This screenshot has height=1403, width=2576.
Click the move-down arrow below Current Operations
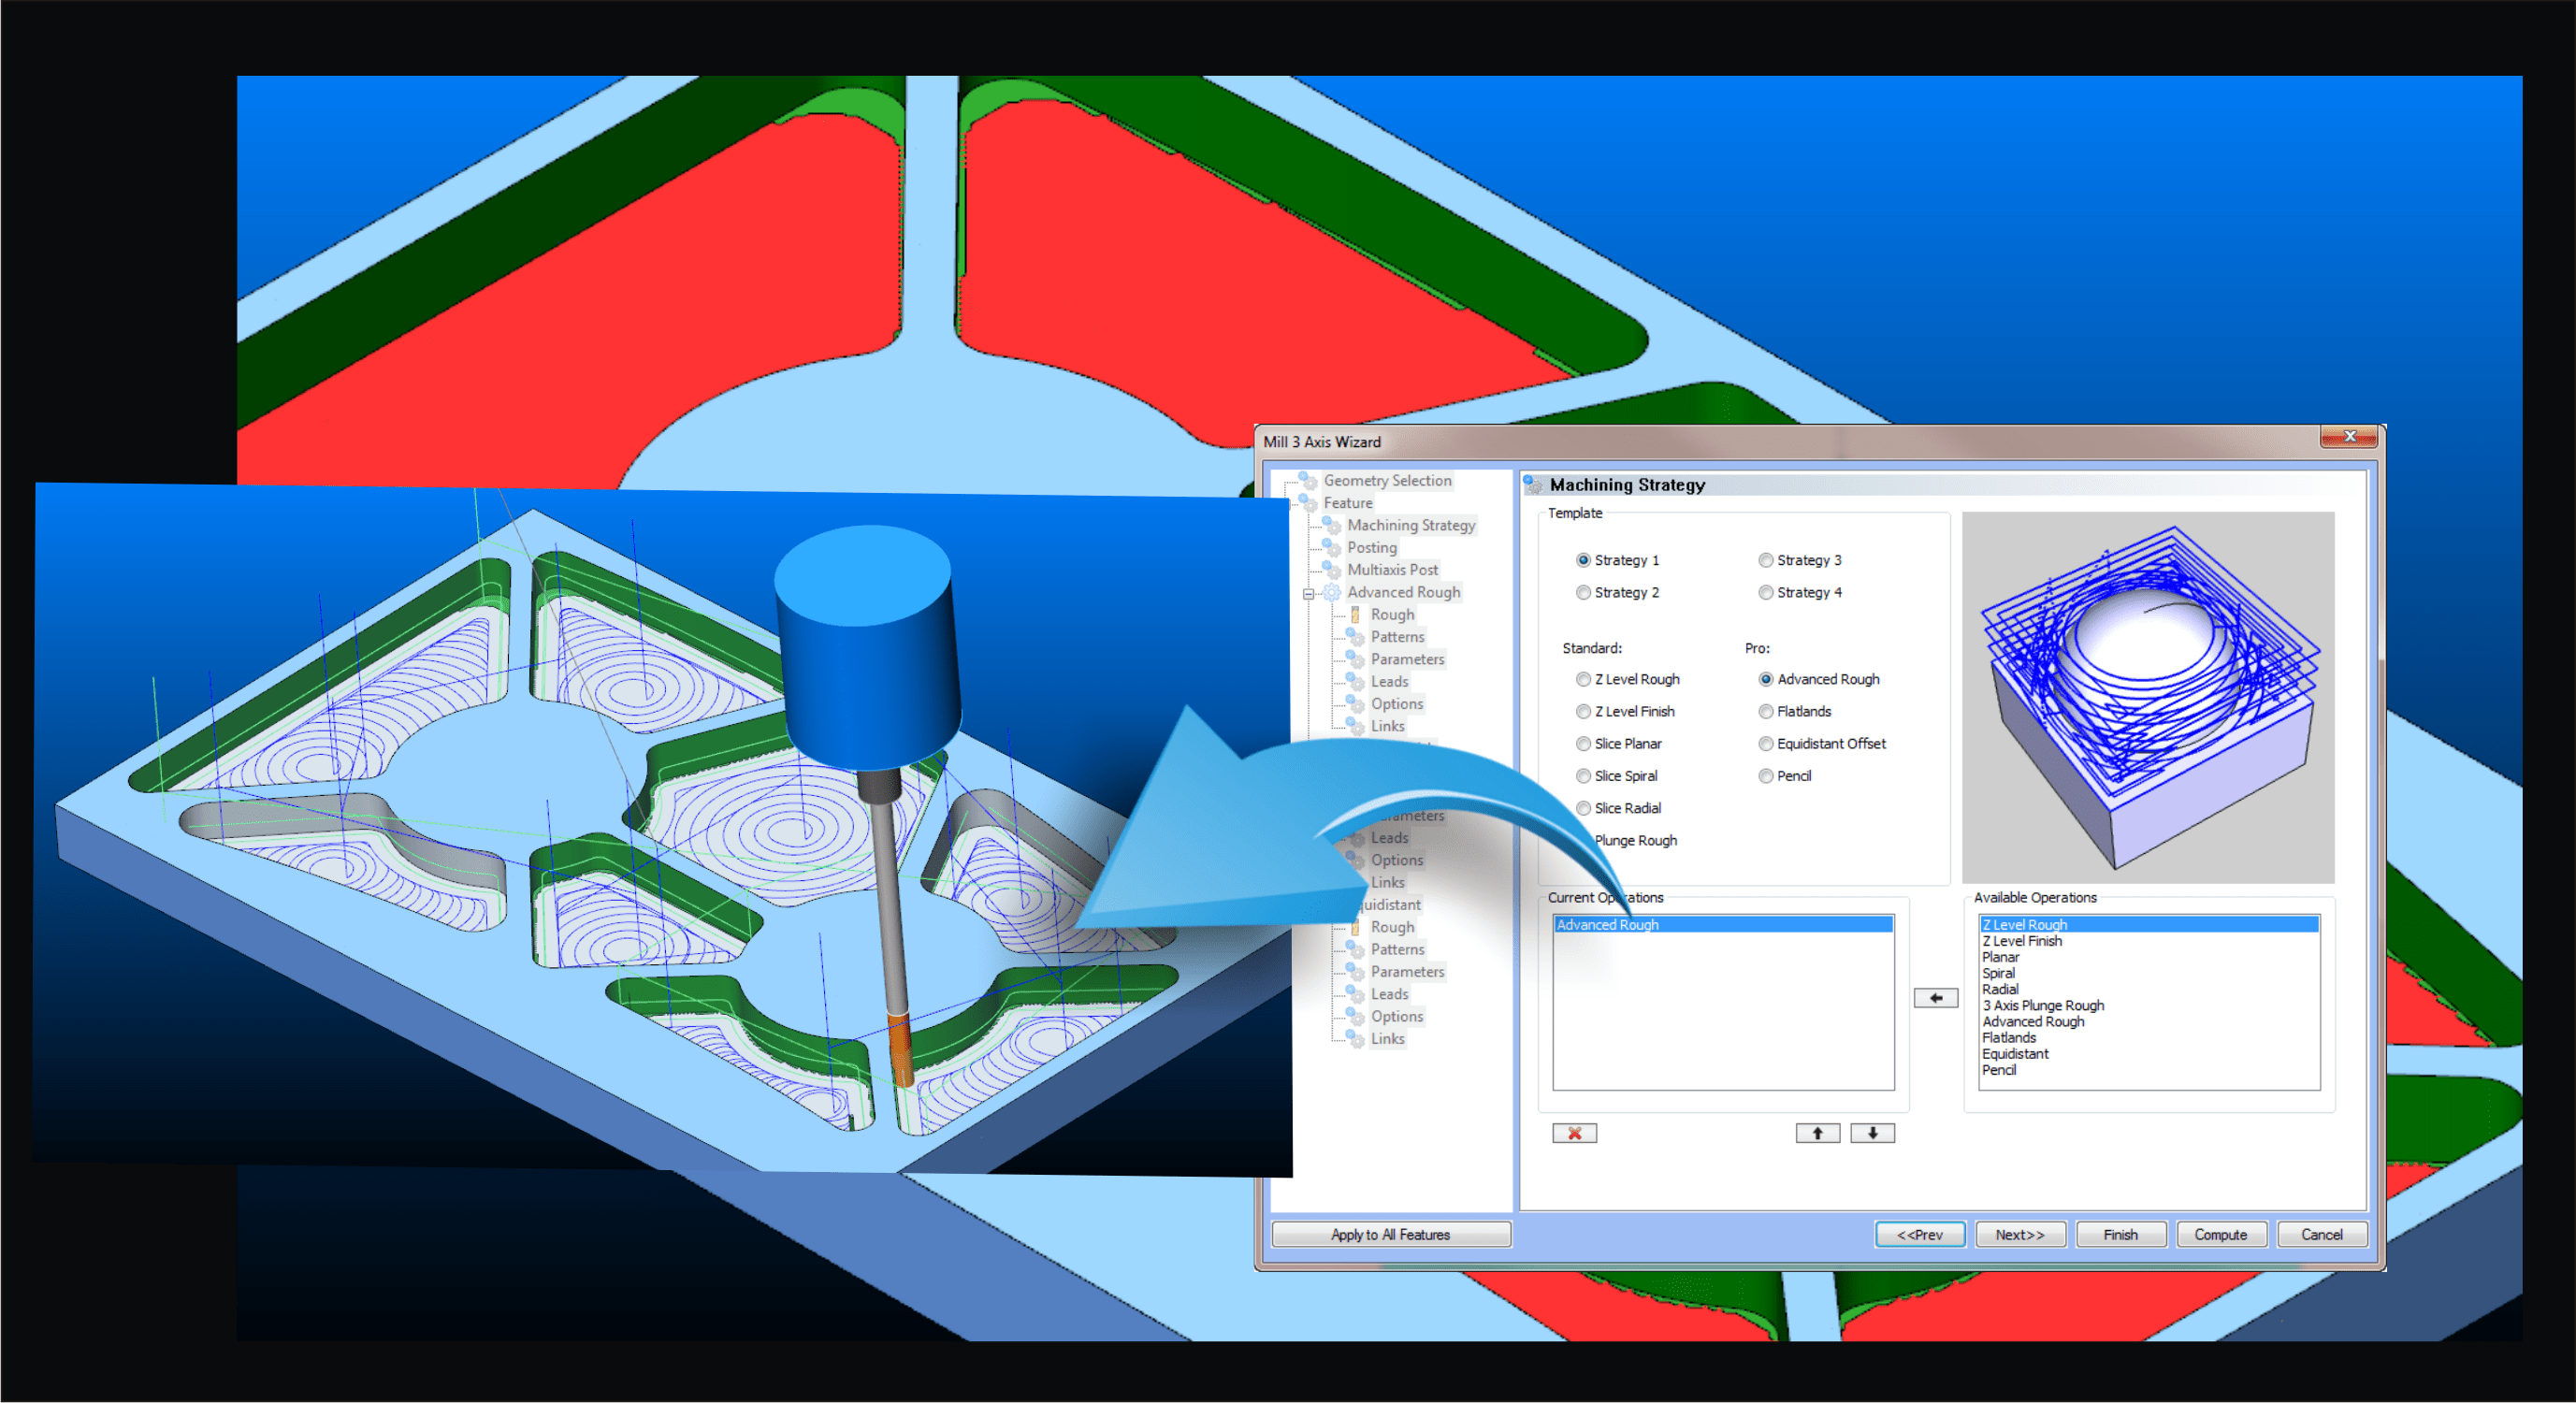click(x=1871, y=1132)
